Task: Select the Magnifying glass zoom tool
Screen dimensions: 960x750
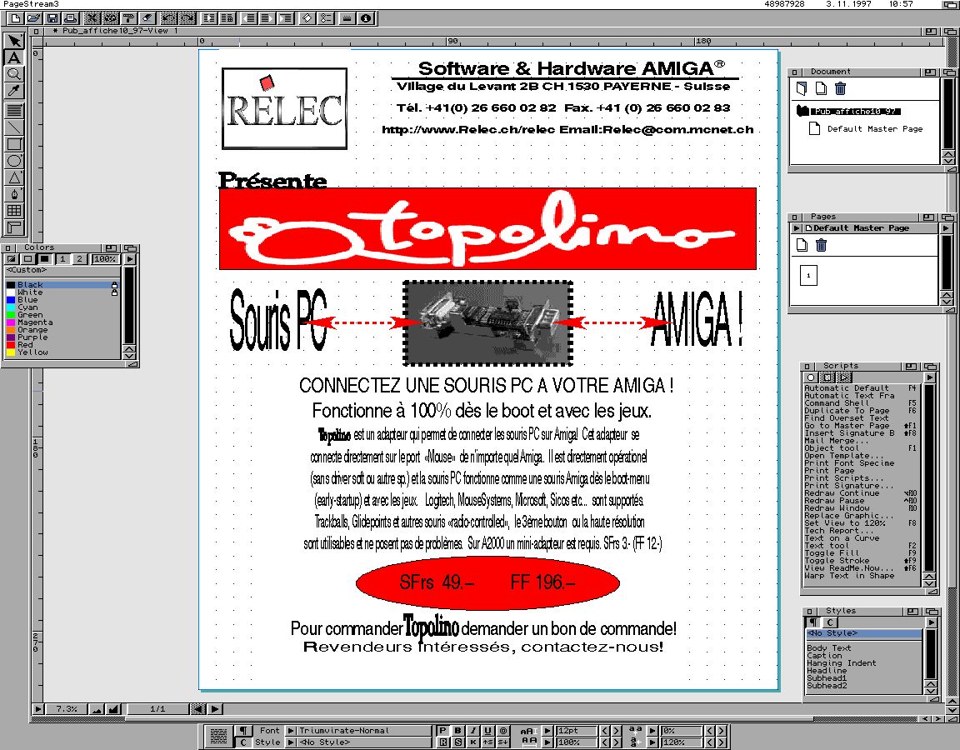Action: (14, 74)
